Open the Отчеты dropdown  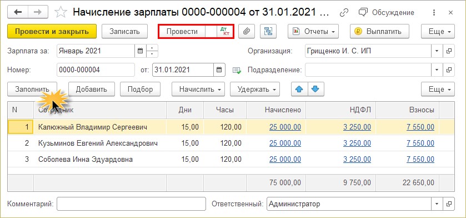313,31
